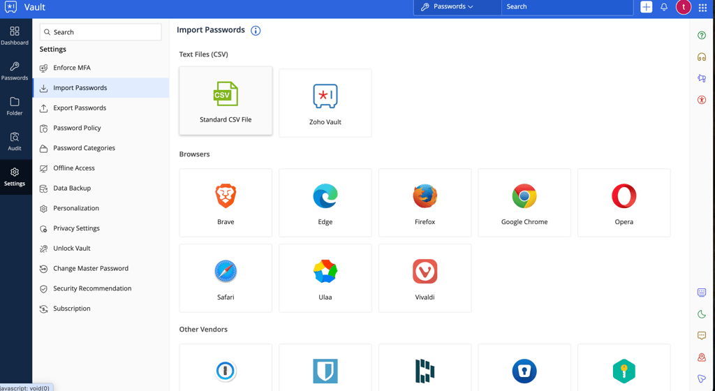The width and height of the screenshot is (715, 391).
Task: Open Privacy Settings
Action: 101,228
